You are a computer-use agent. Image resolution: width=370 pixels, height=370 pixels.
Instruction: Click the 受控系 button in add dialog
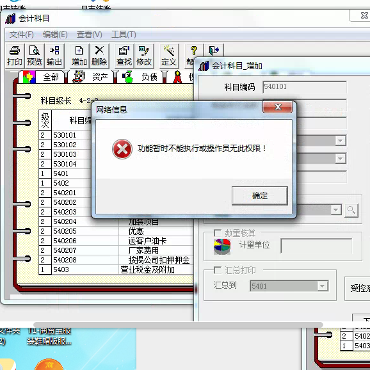tap(357, 288)
